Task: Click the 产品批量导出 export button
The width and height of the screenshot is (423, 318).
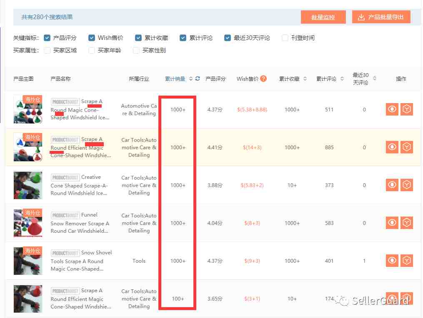Action: [x=381, y=17]
